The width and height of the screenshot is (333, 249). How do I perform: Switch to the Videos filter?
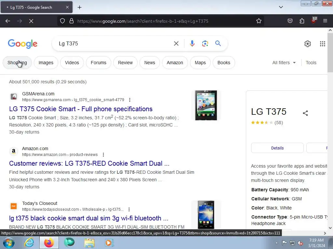coord(72,63)
